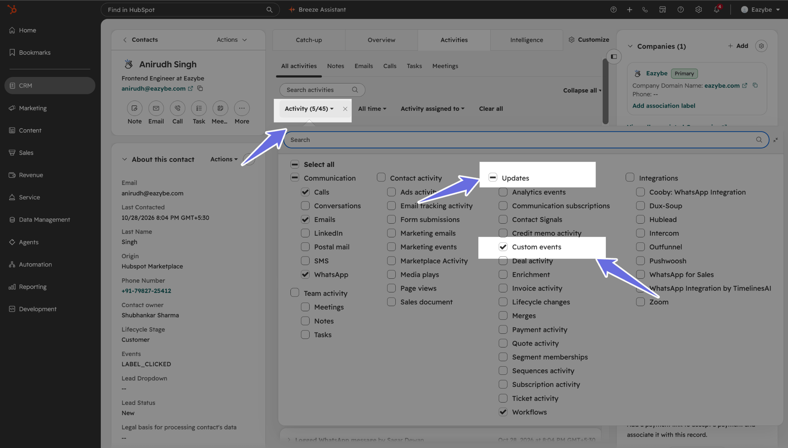Viewport: 788px width, 448px height.
Task: Click the HubSpot sprocket logo
Action: (12, 10)
